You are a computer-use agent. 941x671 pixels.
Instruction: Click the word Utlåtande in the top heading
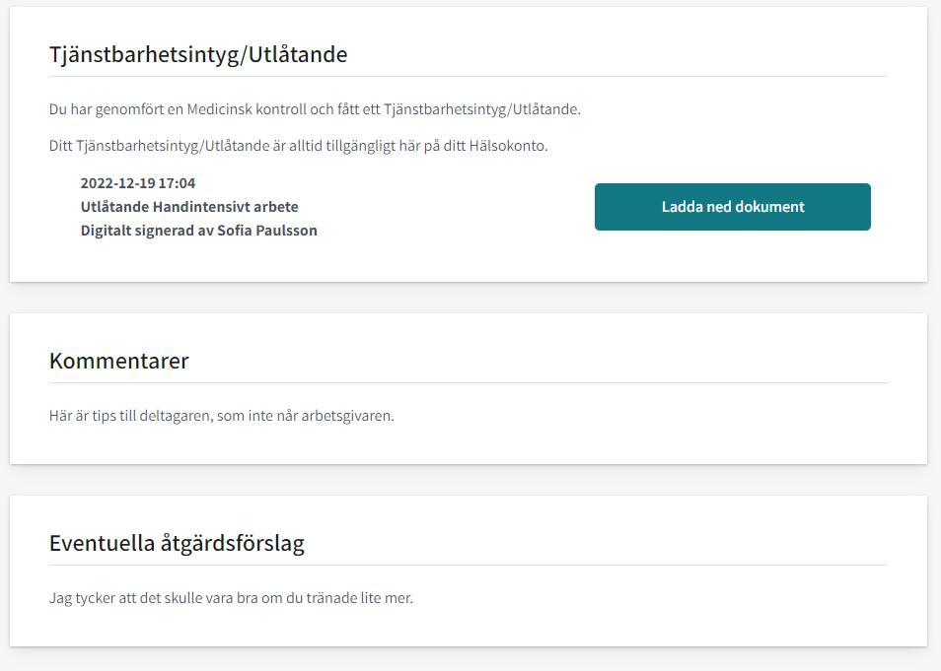298,54
